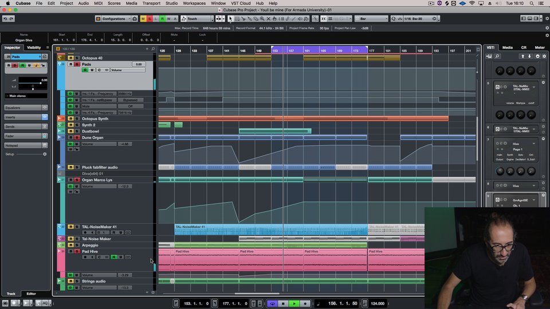Switch to the Meter tab

coord(540,47)
